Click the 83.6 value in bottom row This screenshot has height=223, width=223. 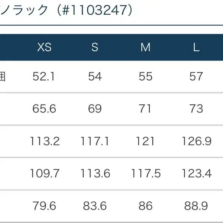point(95,206)
